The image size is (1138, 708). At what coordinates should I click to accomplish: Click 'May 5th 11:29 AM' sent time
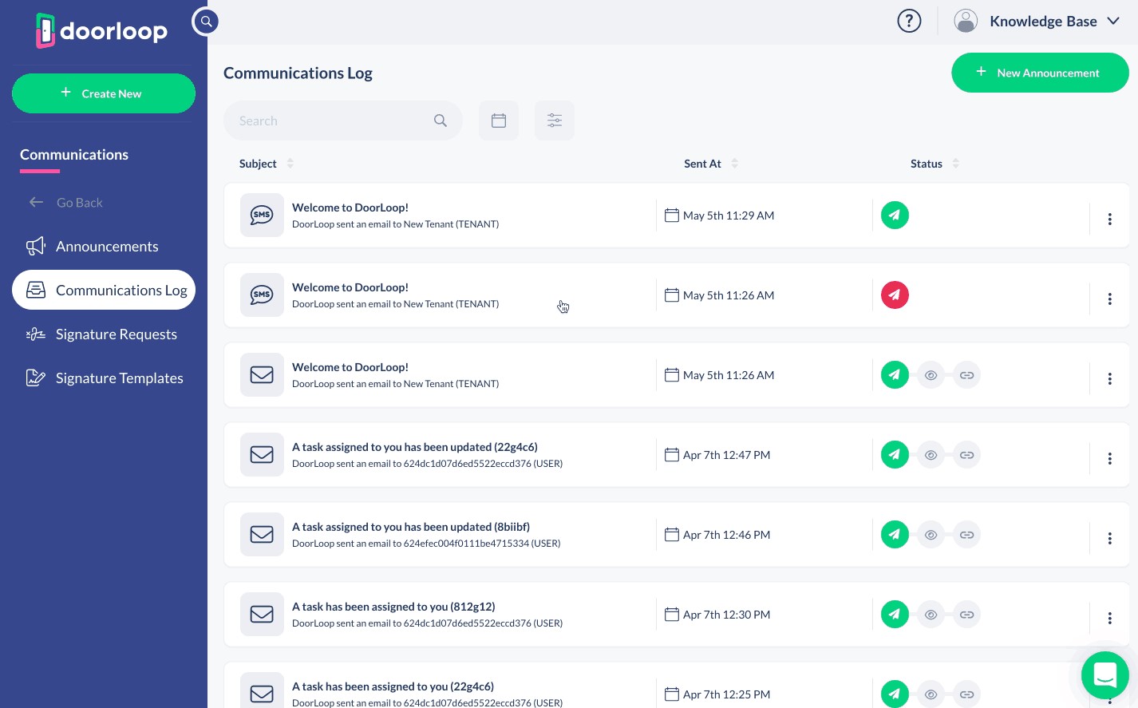pos(729,216)
